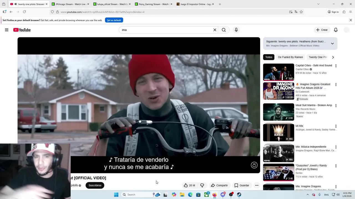Image resolution: width=355 pixels, height=199 pixels.
Task: Open File Explorer from the taskbar
Action: coord(182,195)
